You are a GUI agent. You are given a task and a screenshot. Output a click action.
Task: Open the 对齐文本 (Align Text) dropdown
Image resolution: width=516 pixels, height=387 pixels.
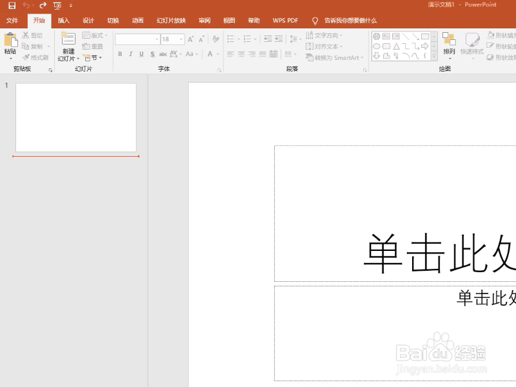[324, 46]
